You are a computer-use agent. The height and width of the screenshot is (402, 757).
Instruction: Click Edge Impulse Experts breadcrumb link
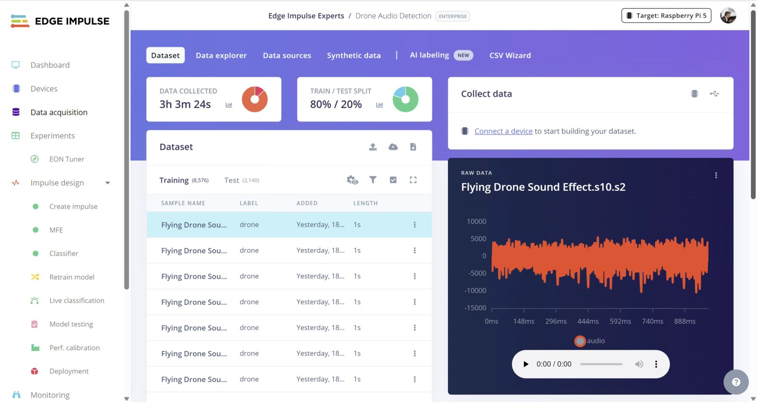306,16
